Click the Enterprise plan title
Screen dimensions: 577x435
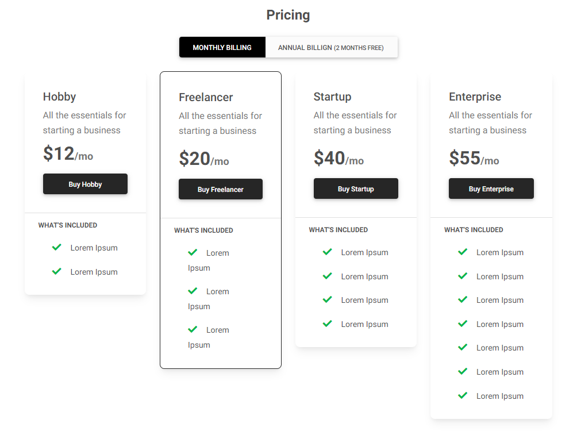tap(475, 97)
